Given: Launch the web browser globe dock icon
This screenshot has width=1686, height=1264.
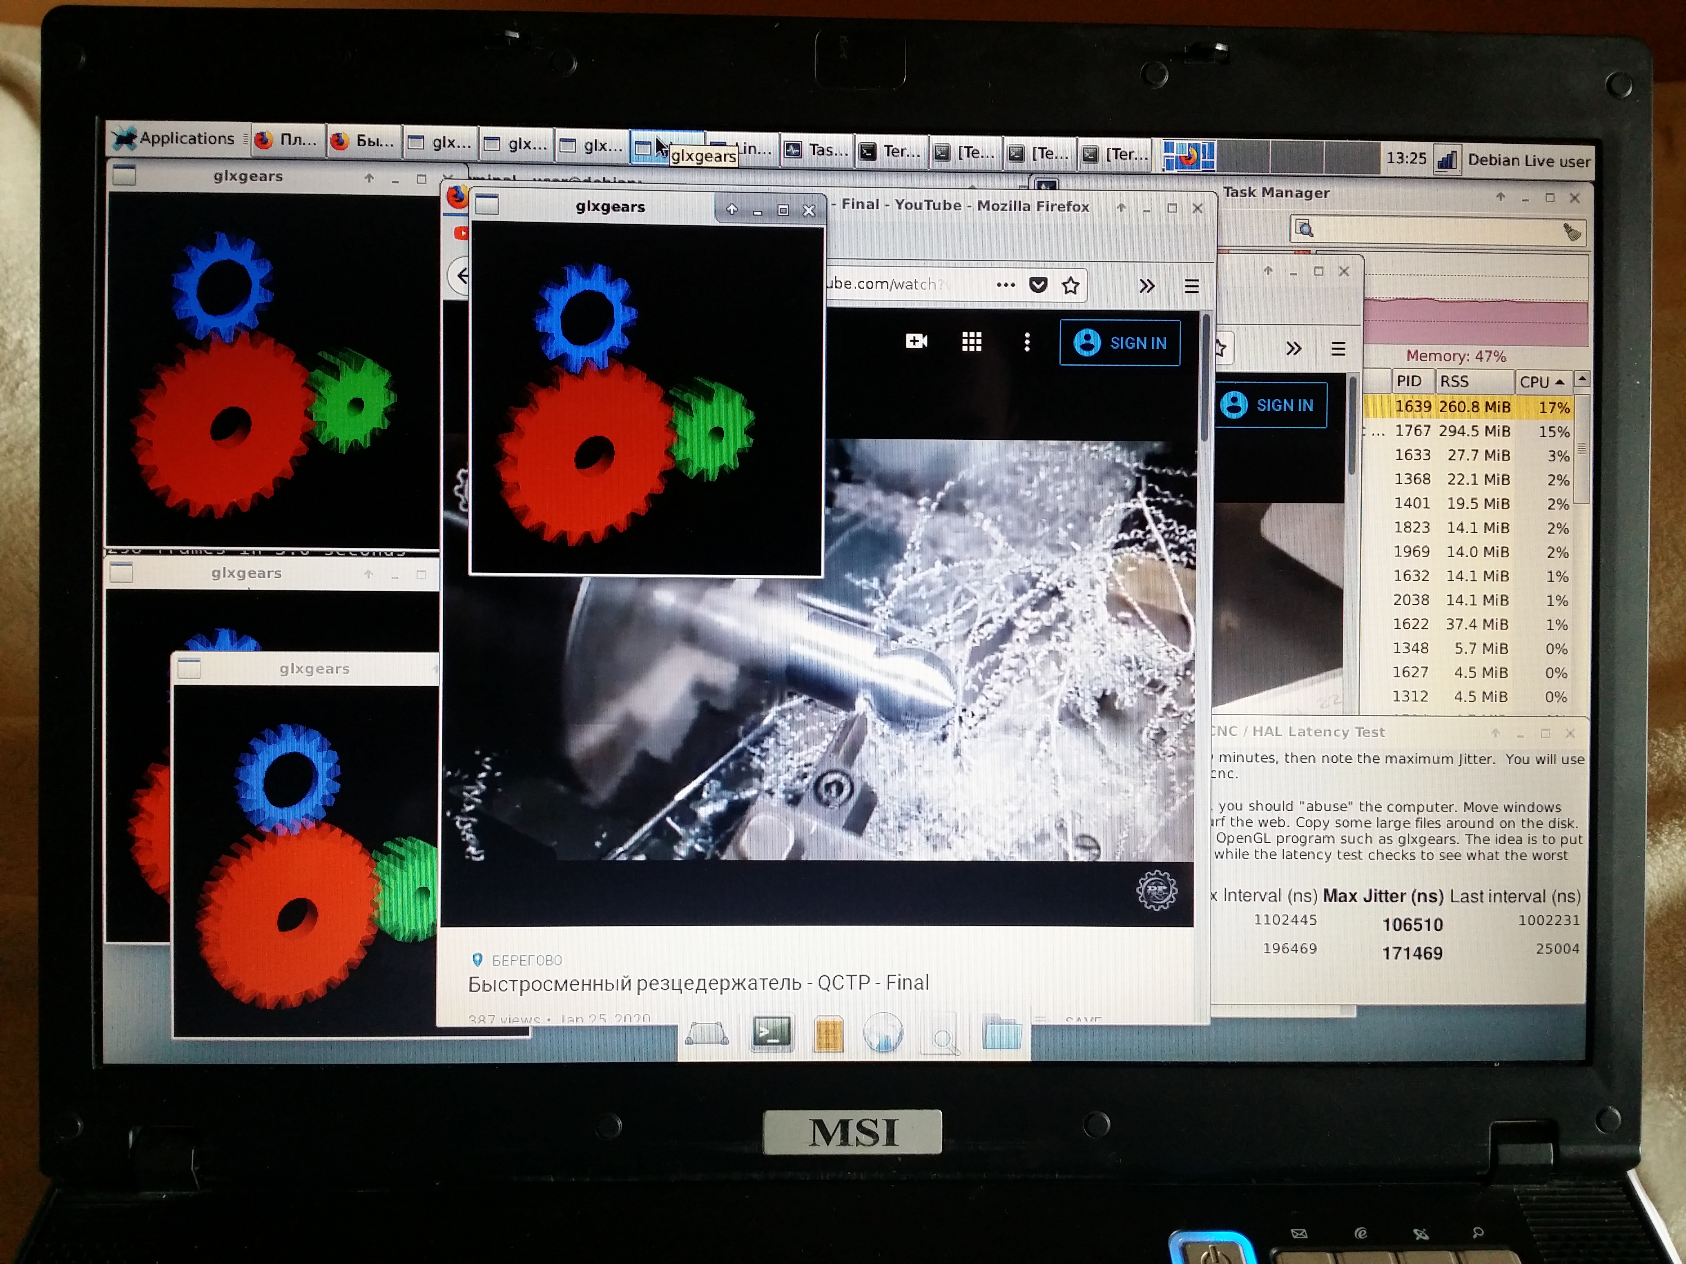Looking at the screenshot, I should [x=883, y=1034].
